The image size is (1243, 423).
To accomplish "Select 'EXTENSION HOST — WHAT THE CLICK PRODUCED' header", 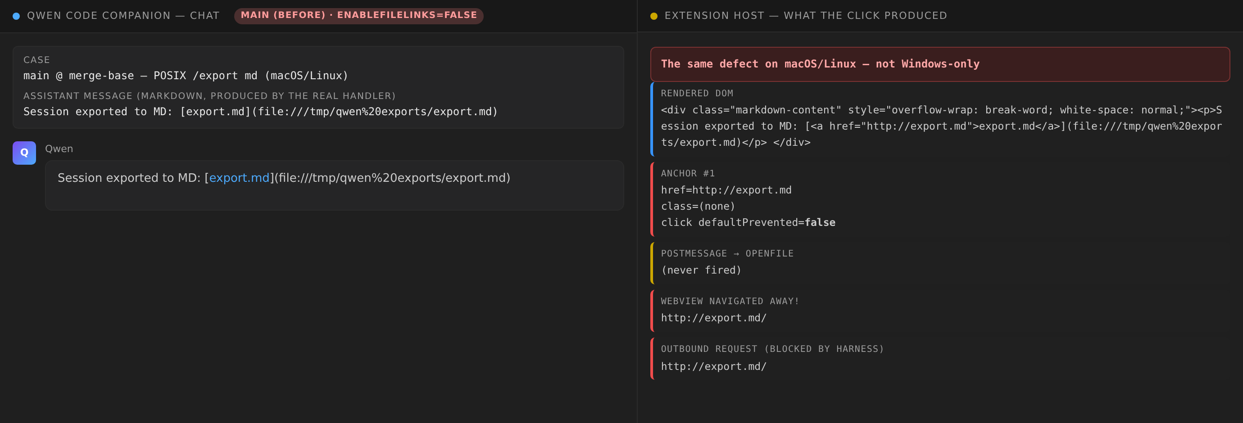I will [x=805, y=15].
